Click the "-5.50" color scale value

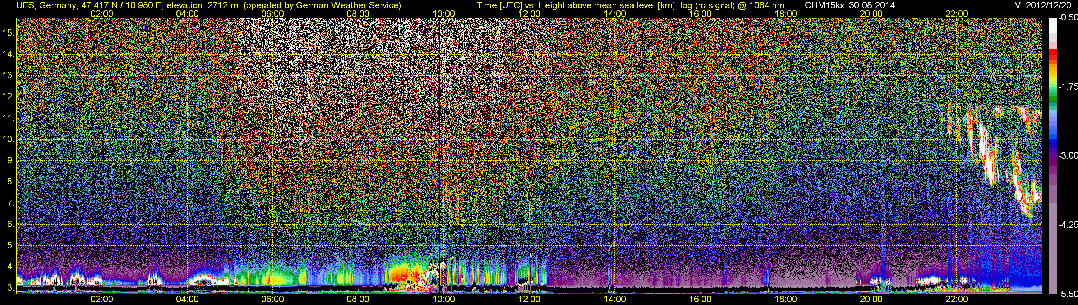coord(1068,294)
